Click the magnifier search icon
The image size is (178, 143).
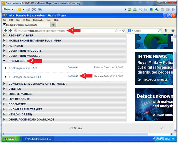tap(159, 31)
